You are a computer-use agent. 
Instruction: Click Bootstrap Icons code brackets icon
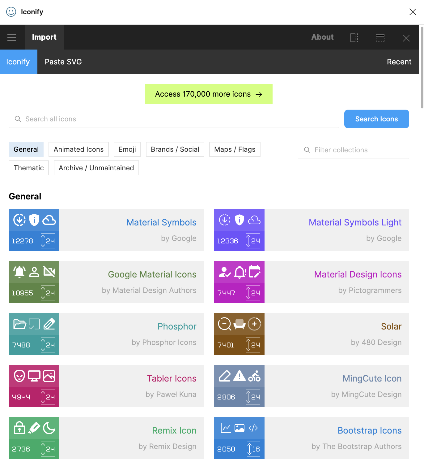(253, 428)
